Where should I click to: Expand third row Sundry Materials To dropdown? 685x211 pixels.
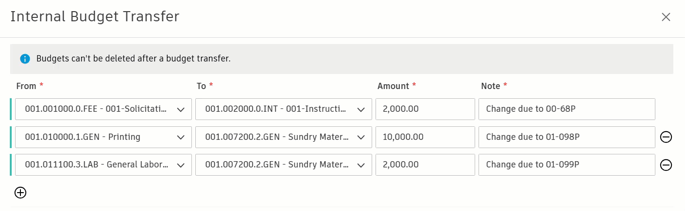[x=284, y=165]
